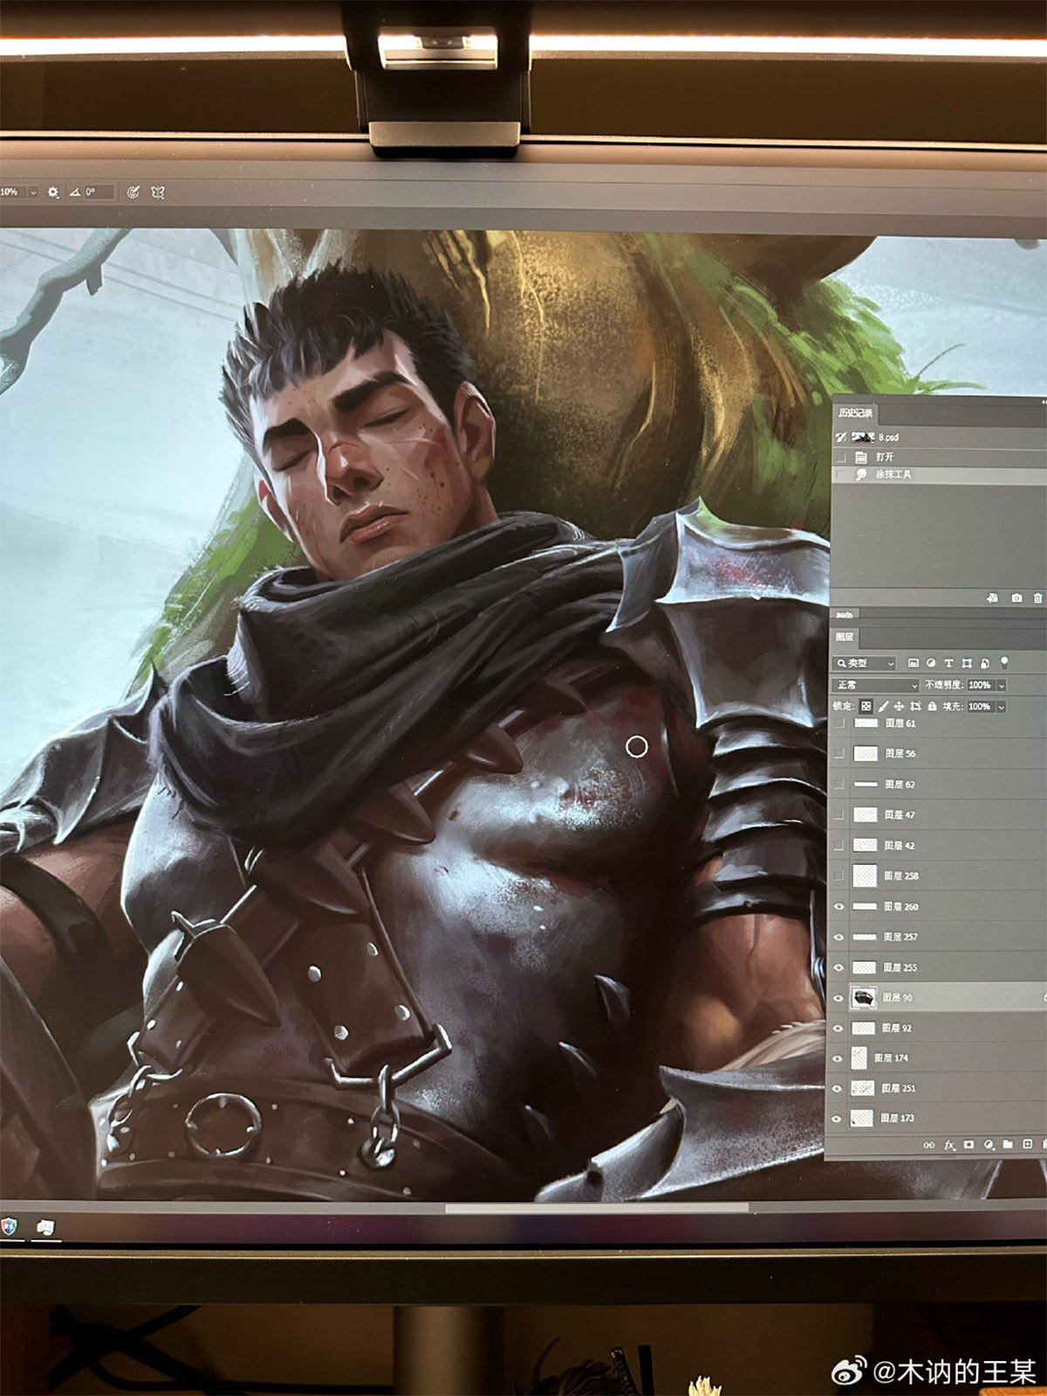Create a new snapshot with camera icon
The width and height of the screenshot is (1047, 1396).
click(1016, 598)
